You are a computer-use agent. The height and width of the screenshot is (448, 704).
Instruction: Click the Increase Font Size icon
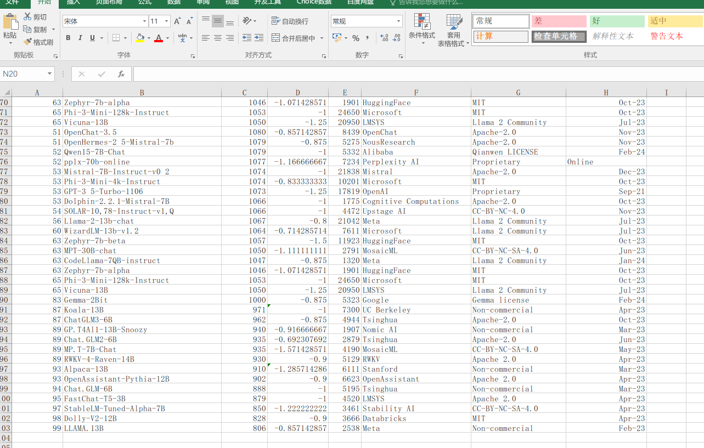pos(177,21)
